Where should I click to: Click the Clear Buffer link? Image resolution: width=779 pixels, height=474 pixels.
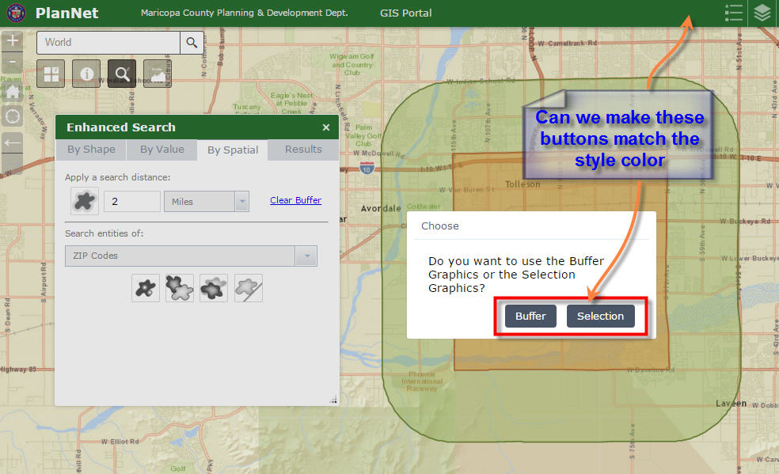pyautogui.click(x=295, y=200)
